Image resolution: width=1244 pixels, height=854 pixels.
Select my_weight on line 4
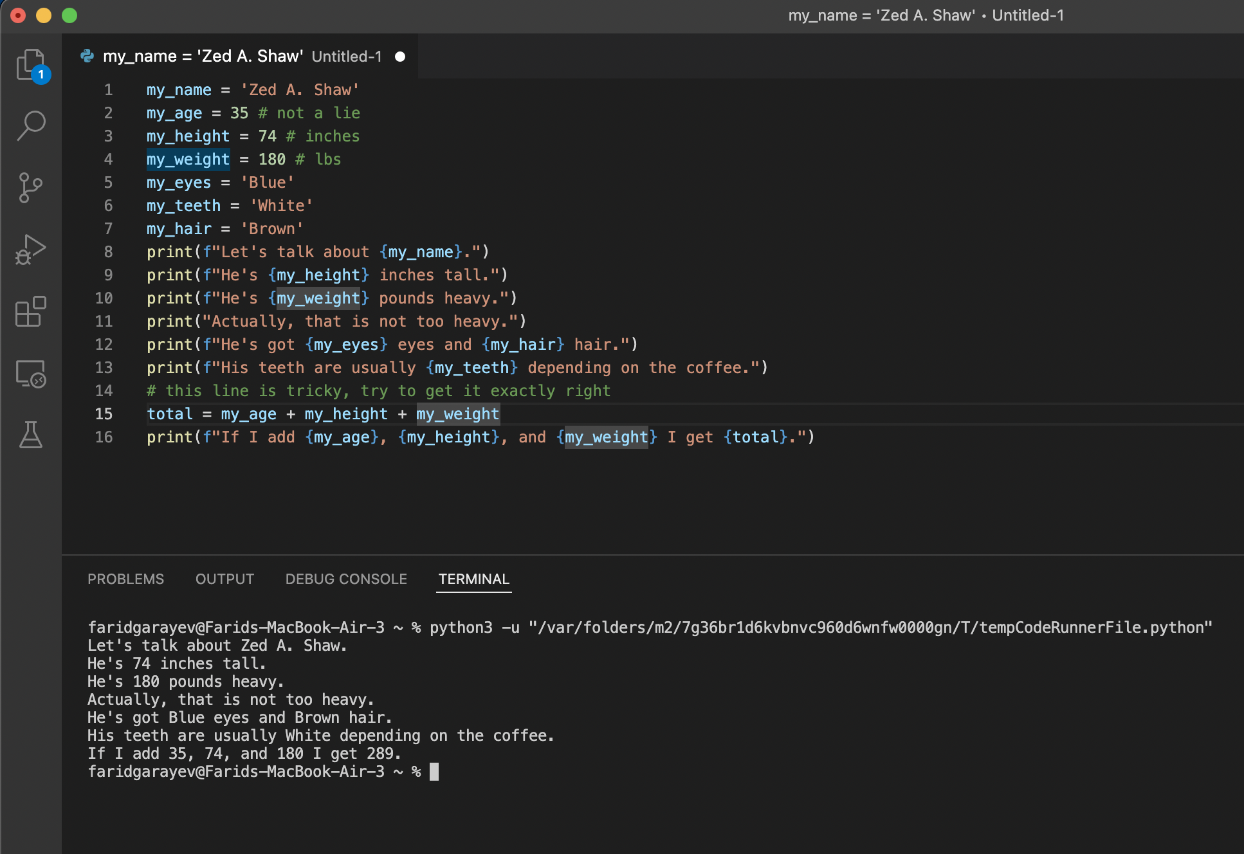[187, 159]
